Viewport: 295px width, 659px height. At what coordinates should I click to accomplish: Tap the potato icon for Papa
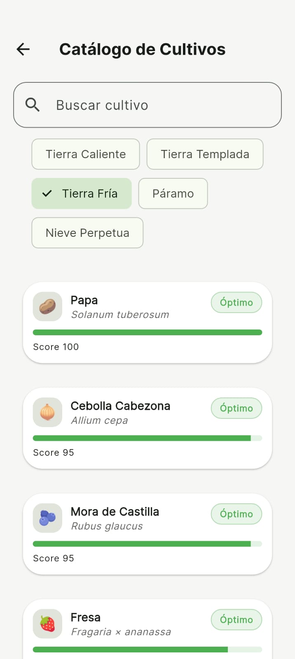pyautogui.click(x=47, y=306)
